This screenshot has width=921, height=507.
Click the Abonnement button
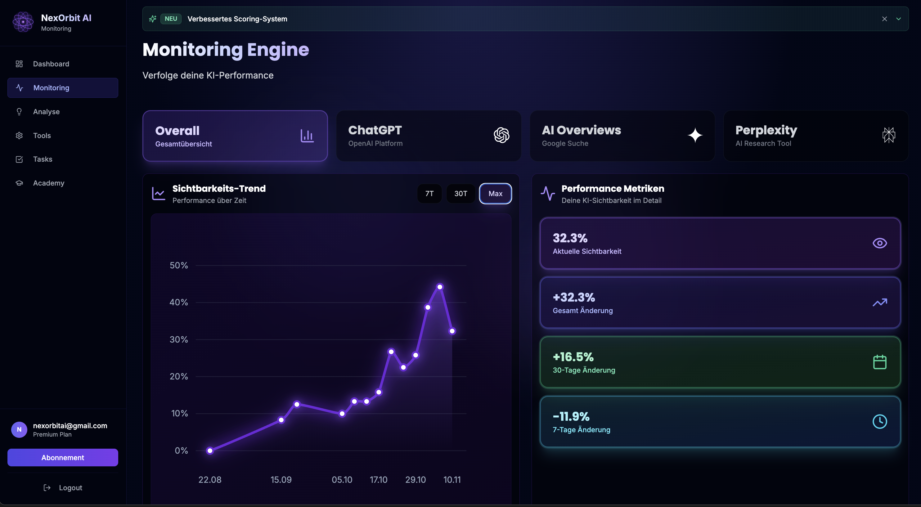tap(63, 458)
